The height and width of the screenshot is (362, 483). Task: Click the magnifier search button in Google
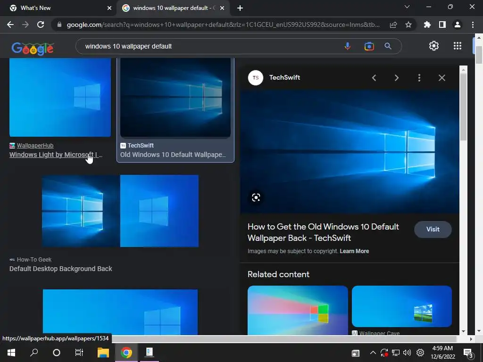(x=388, y=46)
